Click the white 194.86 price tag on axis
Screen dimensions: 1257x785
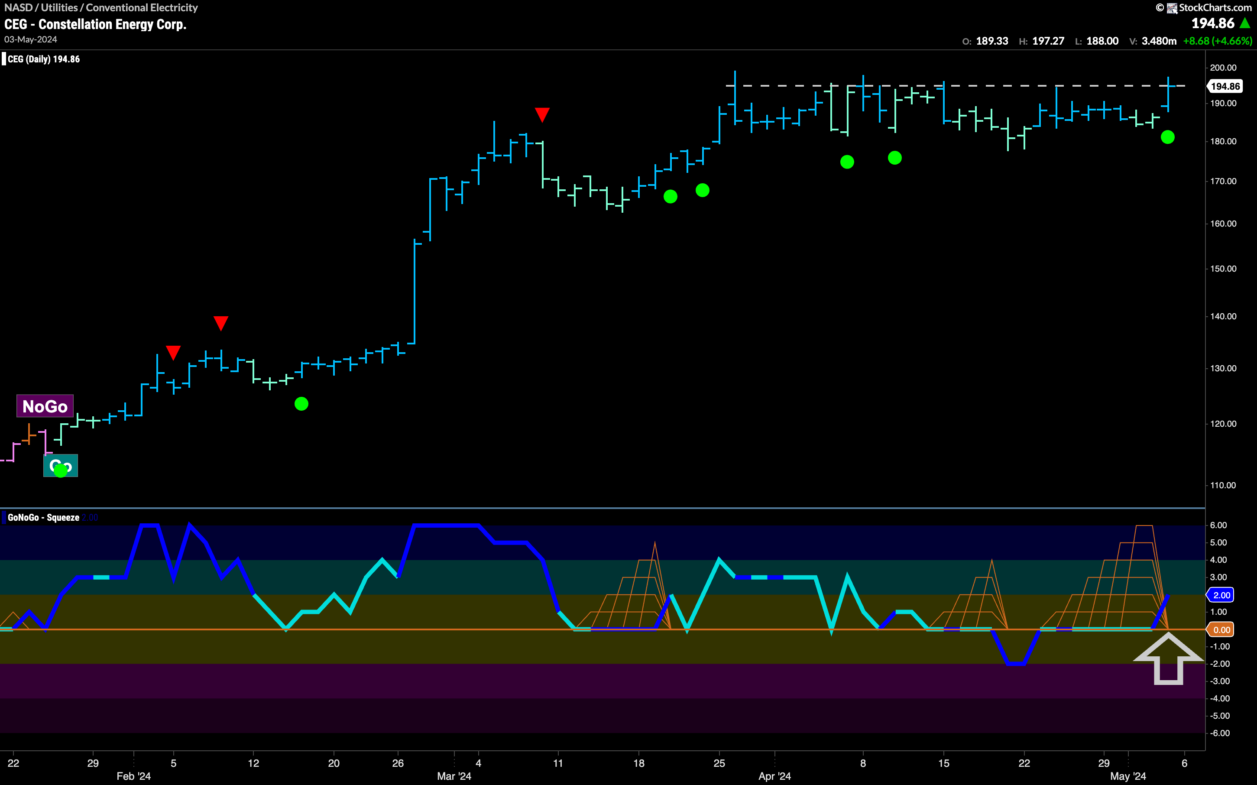(1225, 86)
